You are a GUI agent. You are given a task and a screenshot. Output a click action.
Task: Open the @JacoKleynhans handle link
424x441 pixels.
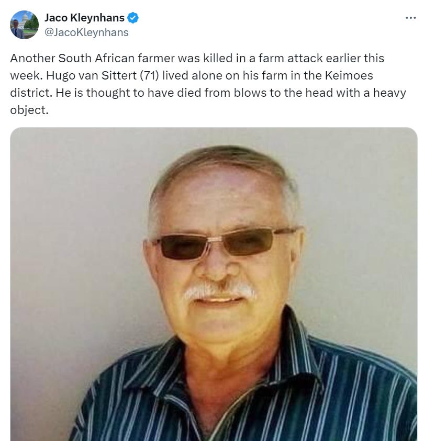(86, 32)
